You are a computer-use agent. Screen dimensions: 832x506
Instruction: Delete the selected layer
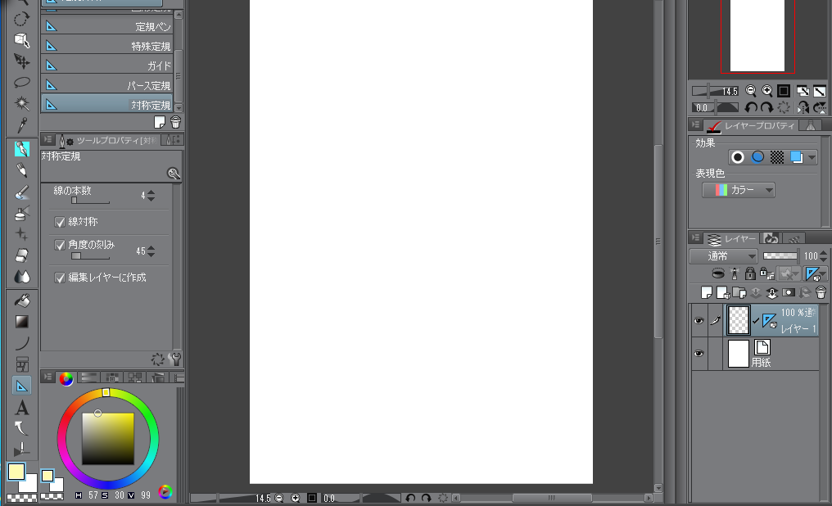point(821,292)
